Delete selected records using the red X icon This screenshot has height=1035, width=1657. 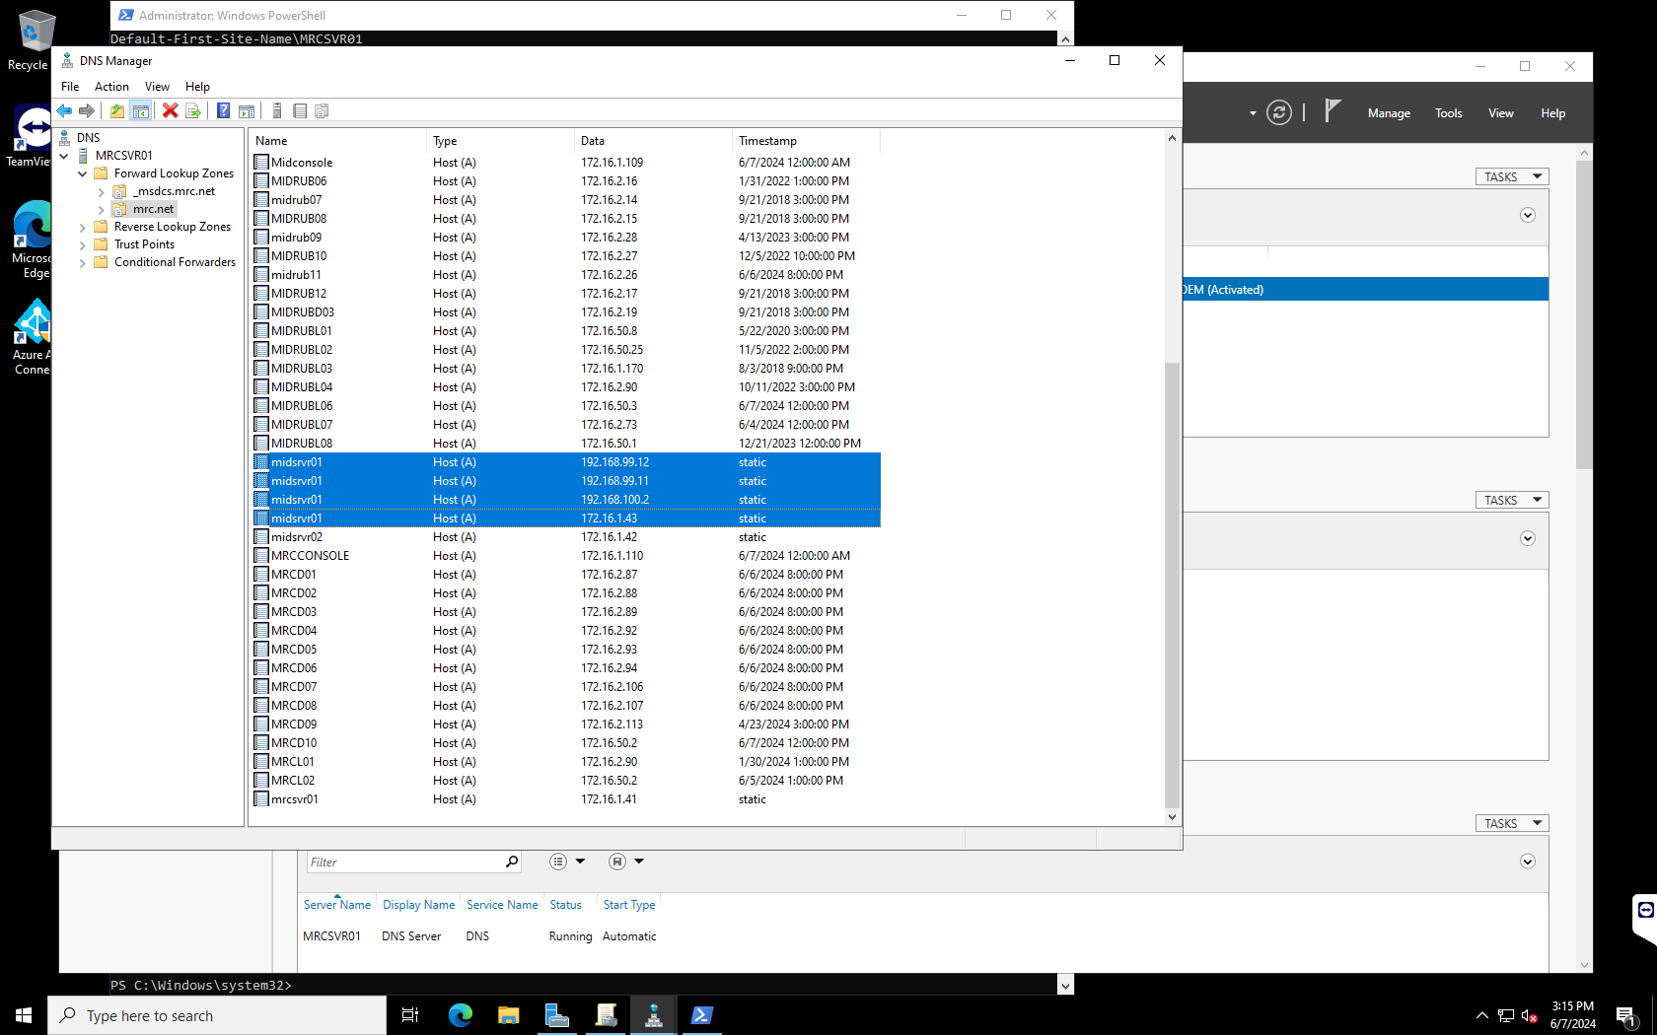click(x=170, y=110)
